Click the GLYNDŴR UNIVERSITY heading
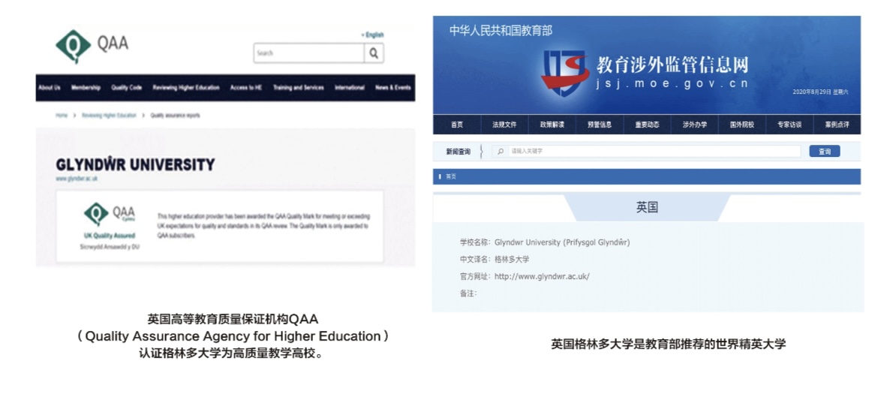 (135, 164)
